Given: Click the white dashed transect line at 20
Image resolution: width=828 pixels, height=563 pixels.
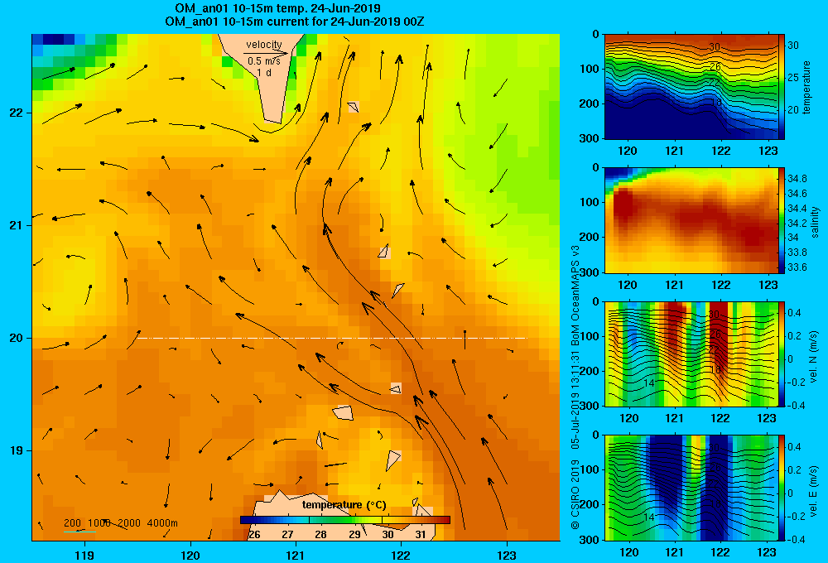Looking at the screenshot, I should click(x=332, y=338).
